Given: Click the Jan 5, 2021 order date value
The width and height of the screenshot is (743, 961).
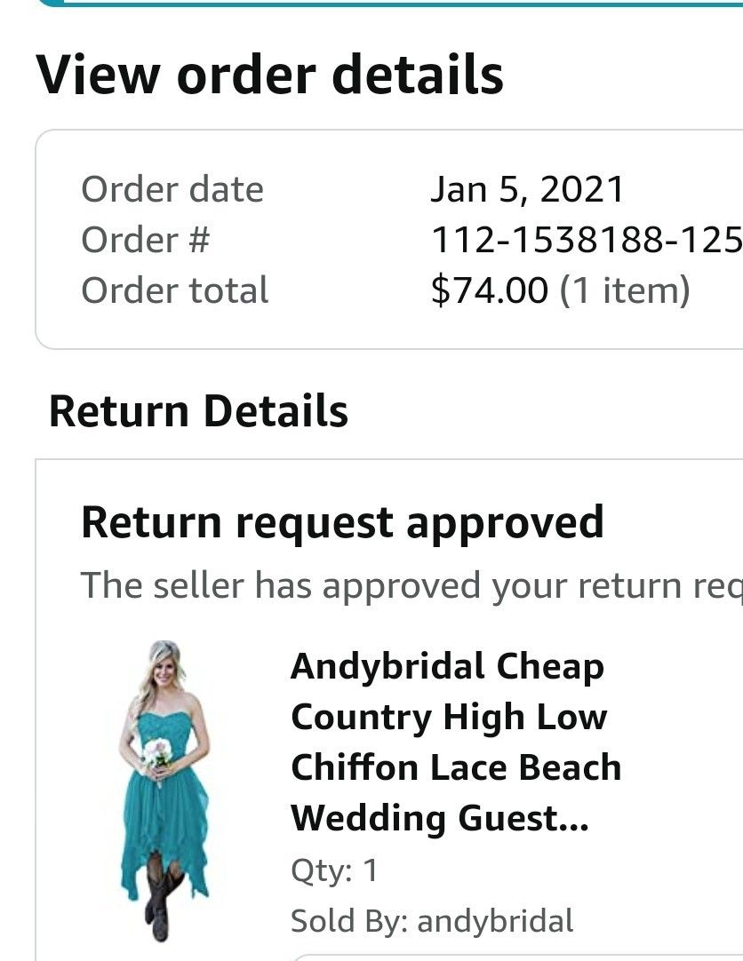Looking at the screenshot, I should [x=528, y=189].
